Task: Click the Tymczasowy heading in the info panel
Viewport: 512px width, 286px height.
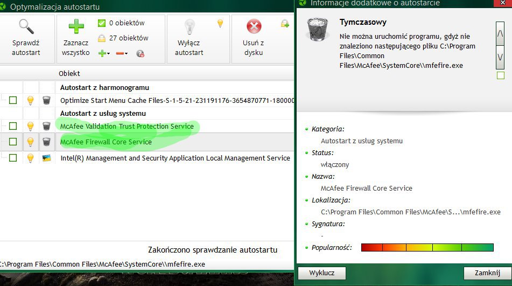Action: tap(363, 22)
